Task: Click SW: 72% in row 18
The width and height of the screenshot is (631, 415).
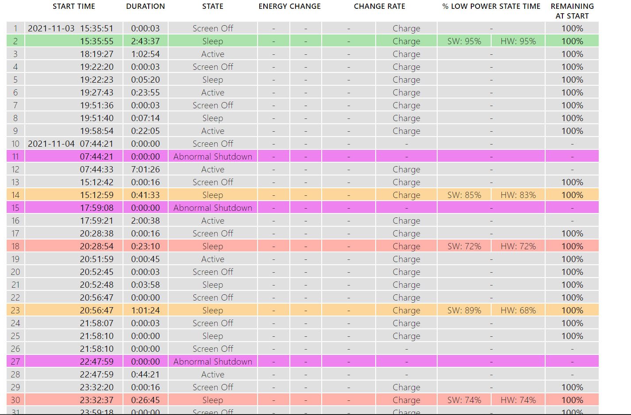Action: tap(464, 246)
